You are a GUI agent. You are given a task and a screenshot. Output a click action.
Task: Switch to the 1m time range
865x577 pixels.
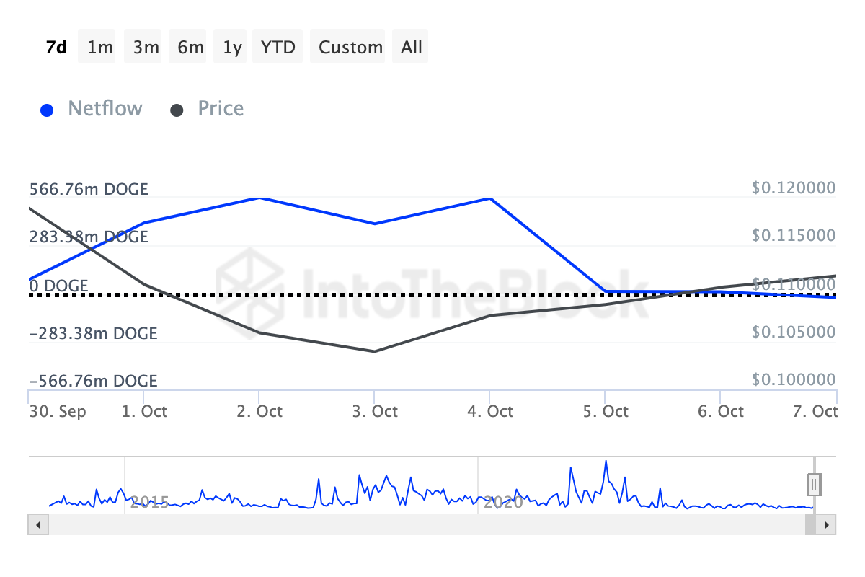coord(100,47)
